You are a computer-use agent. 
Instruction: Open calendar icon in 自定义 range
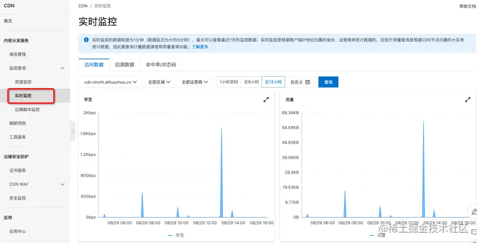click(x=308, y=82)
